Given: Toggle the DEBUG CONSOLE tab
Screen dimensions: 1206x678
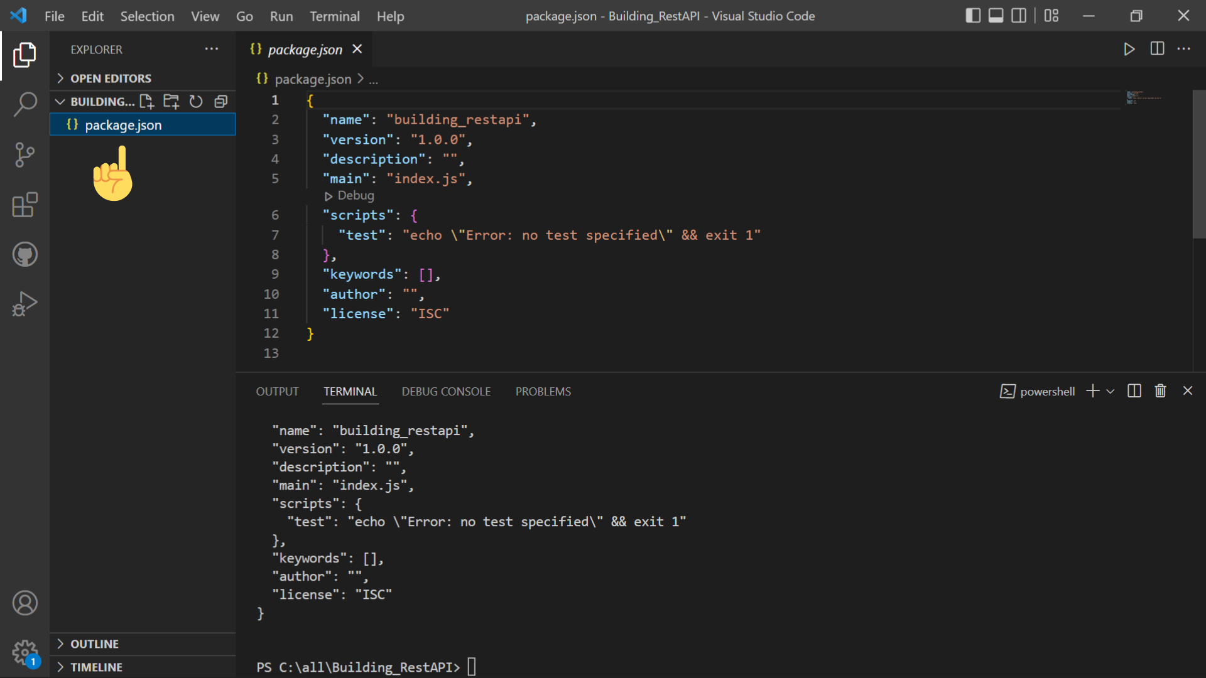Looking at the screenshot, I should coord(445,392).
